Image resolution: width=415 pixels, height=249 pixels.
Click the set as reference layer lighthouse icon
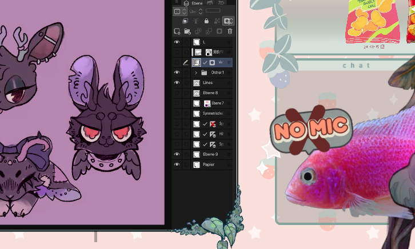pos(195,21)
